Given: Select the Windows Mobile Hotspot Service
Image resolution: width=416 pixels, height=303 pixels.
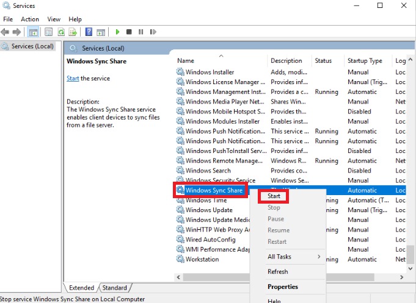Looking at the screenshot, I should point(225,112).
